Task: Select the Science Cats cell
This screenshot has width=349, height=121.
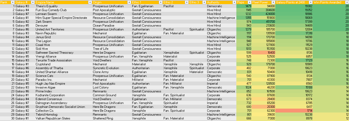Action: [x=63, y=76]
